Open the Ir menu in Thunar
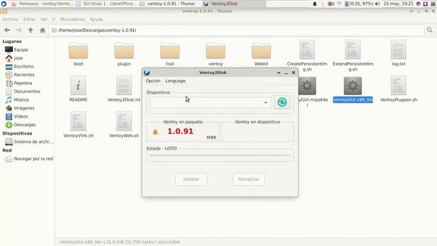 tap(54, 19)
